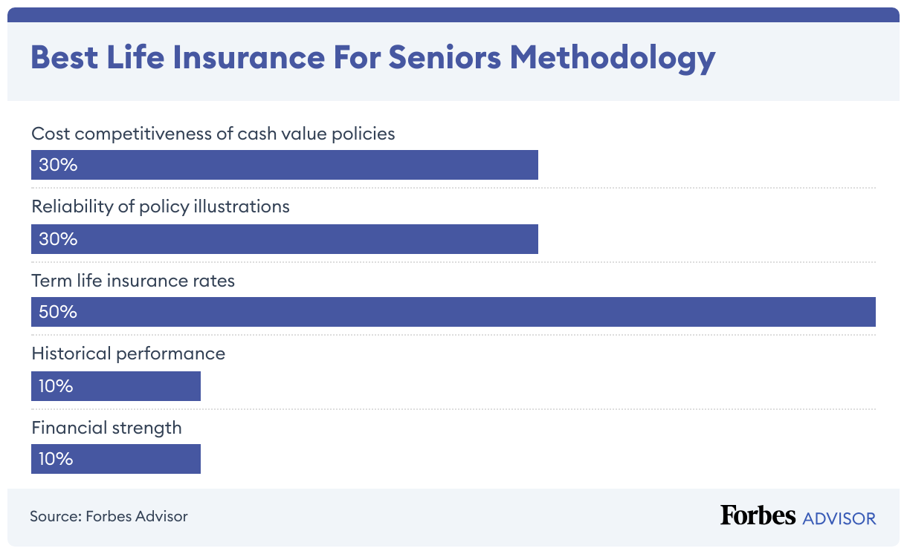Select the "Cost competitiveness of cash value policies" label
Image resolution: width=907 pixels, height=554 pixels.
click(x=213, y=134)
